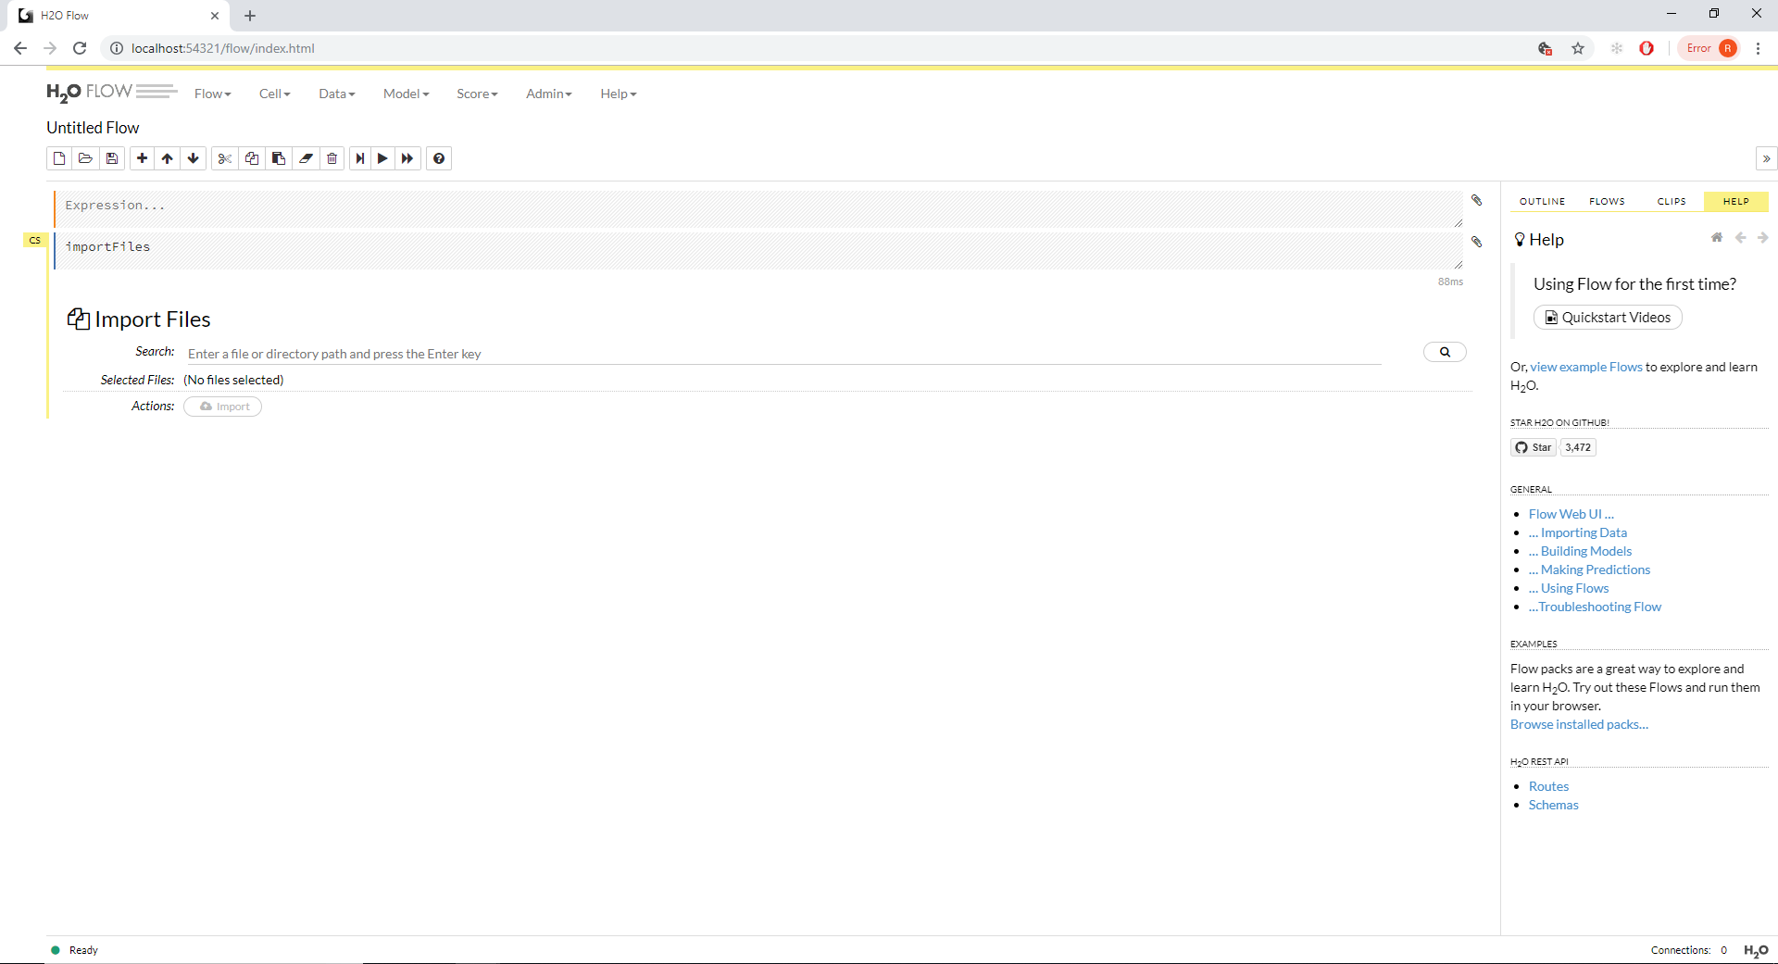Run the current cell with the play icon
The image size is (1778, 964).
[x=382, y=158]
